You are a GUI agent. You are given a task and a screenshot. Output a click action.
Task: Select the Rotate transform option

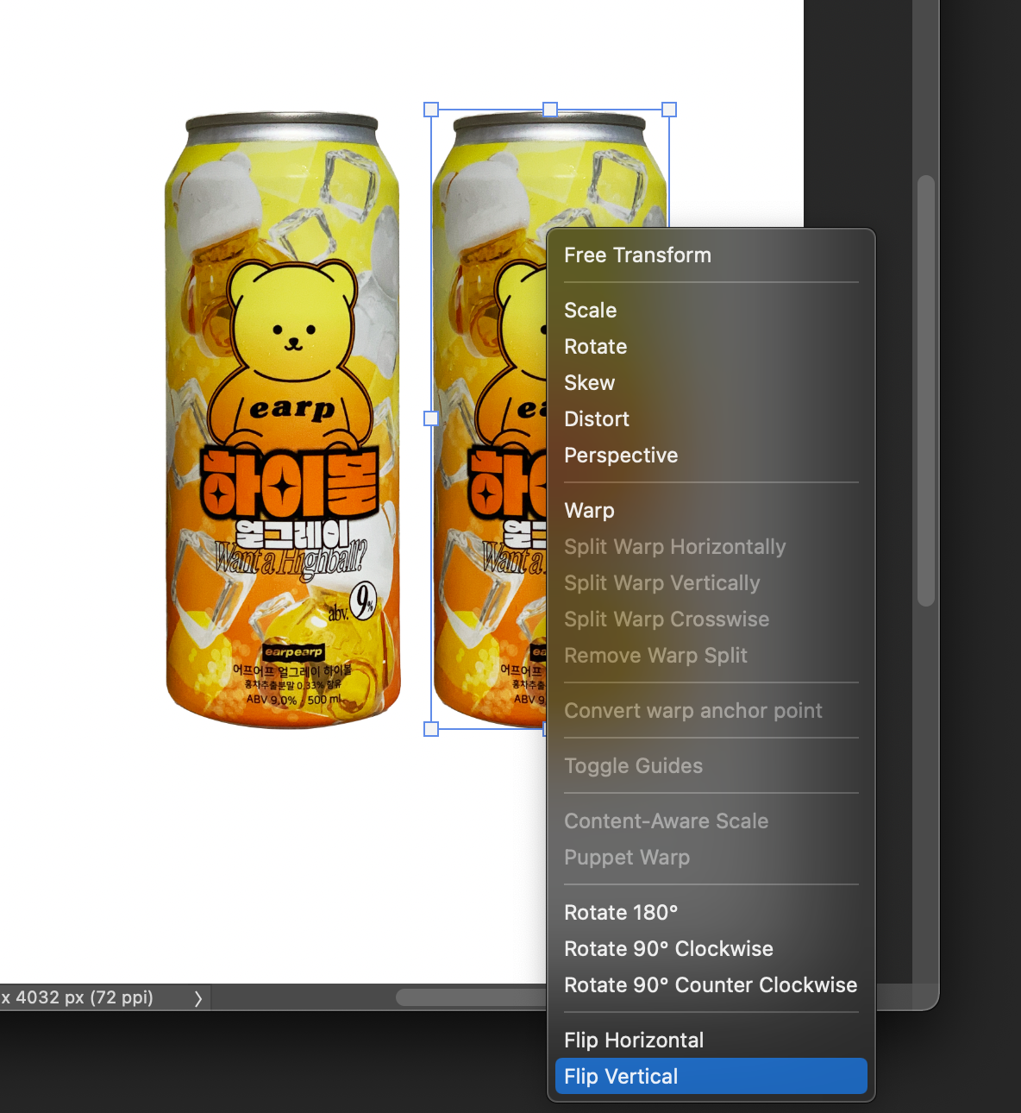711,347
